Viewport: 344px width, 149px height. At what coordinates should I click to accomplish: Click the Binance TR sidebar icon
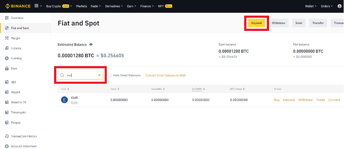pyautogui.click(x=7, y=102)
